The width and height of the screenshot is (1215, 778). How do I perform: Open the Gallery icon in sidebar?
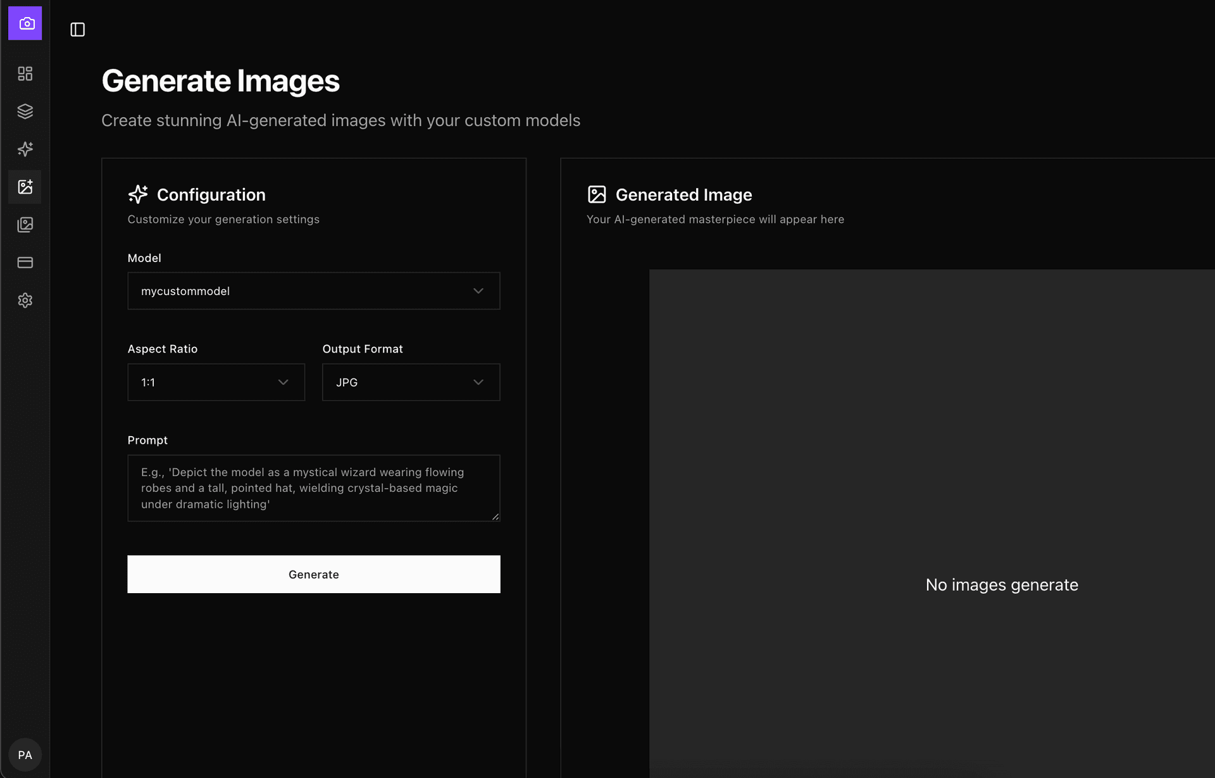(25, 225)
